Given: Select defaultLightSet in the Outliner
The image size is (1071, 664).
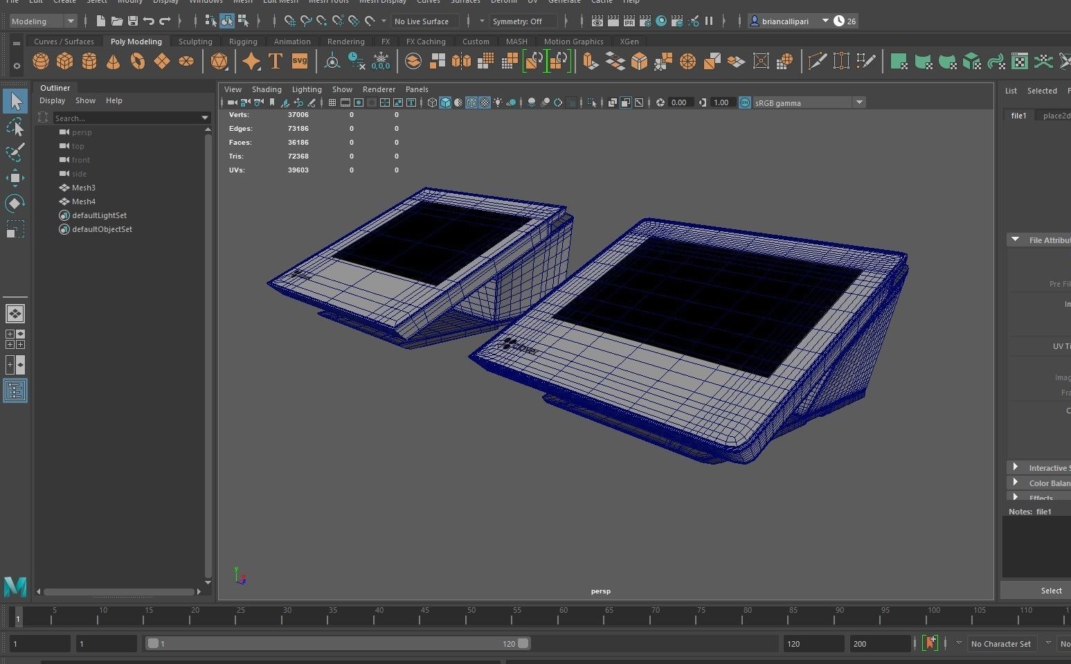Looking at the screenshot, I should tap(99, 215).
